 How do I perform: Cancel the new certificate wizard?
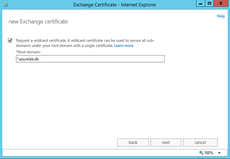point(200,142)
